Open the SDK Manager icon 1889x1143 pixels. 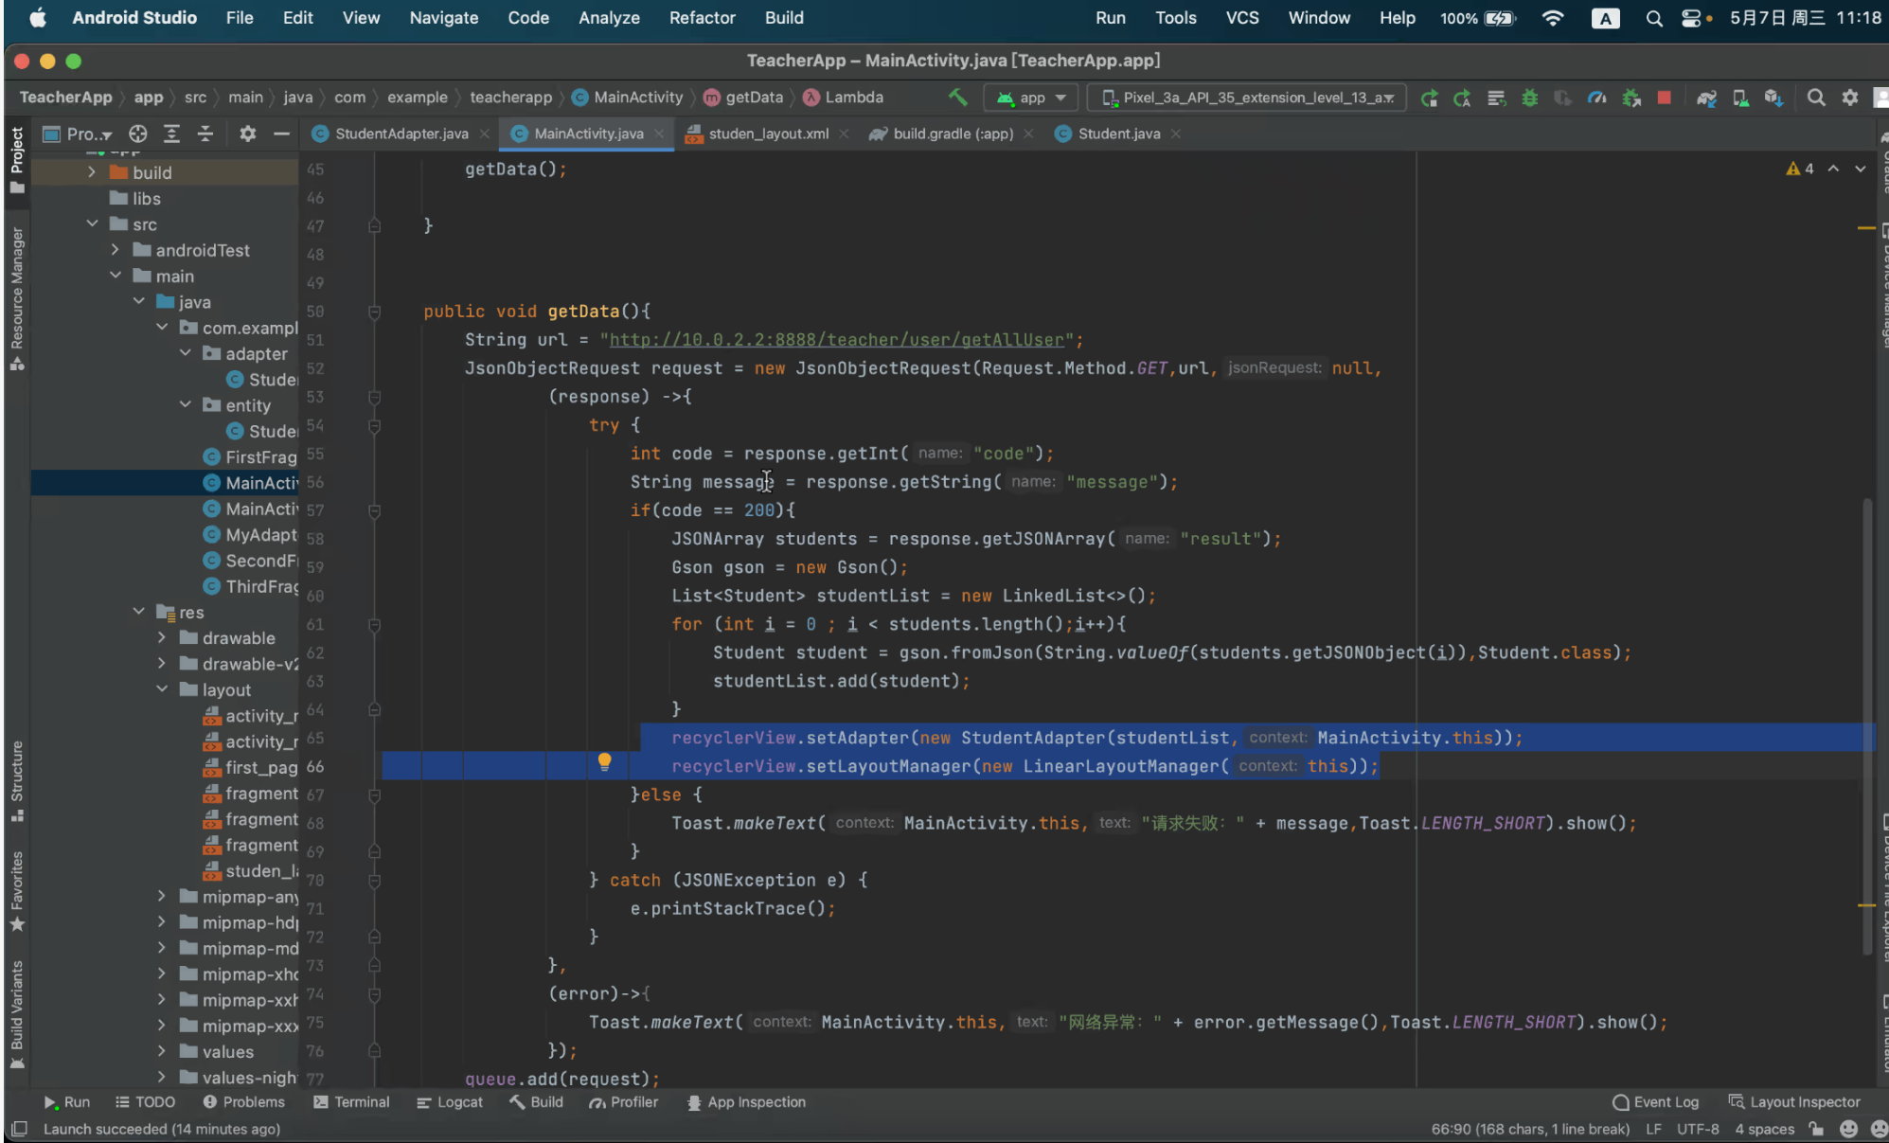[1773, 98]
